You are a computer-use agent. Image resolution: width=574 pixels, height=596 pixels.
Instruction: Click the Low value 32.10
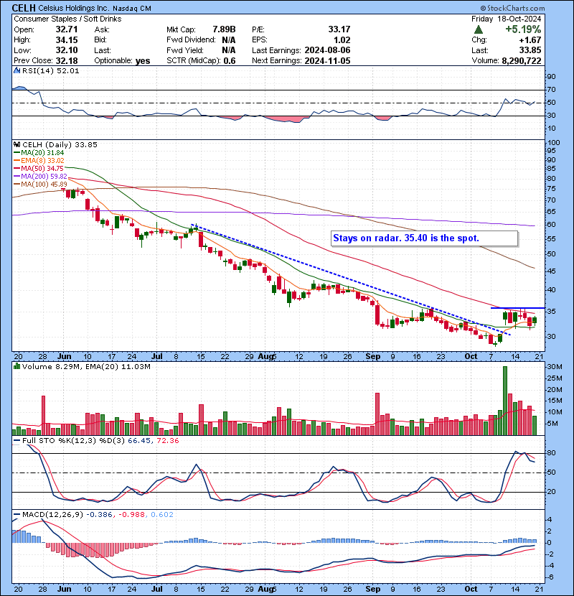coord(67,50)
